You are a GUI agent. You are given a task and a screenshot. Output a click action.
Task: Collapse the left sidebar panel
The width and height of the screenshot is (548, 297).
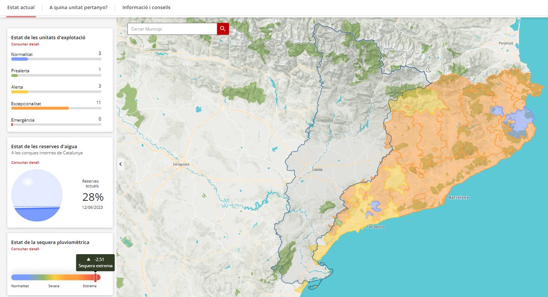point(120,164)
